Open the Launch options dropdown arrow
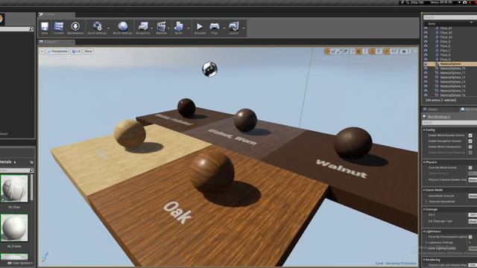This screenshot has width=477, height=268. coord(244,28)
